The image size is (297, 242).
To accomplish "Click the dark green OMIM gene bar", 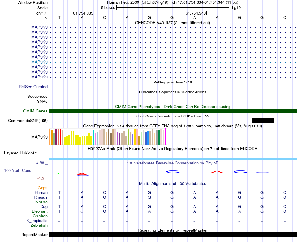I will pos(173,111).
